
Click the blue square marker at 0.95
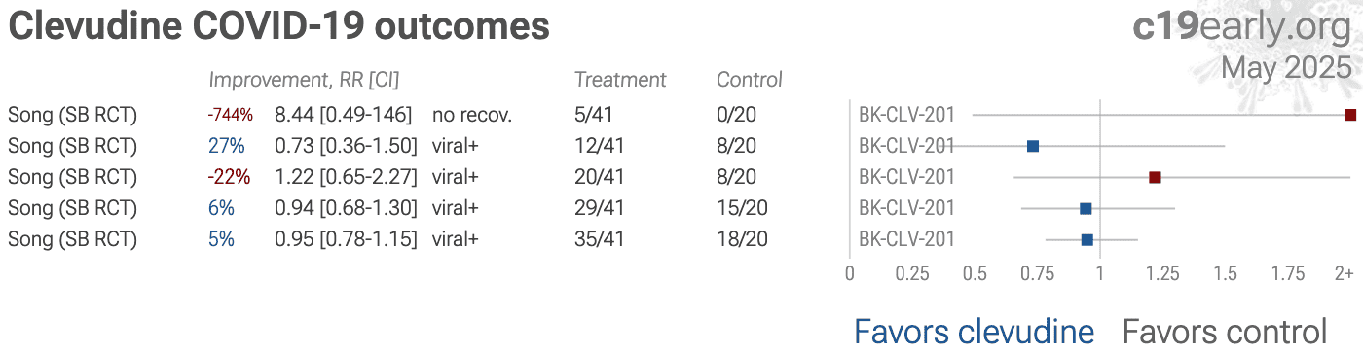[x=1087, y=239]
